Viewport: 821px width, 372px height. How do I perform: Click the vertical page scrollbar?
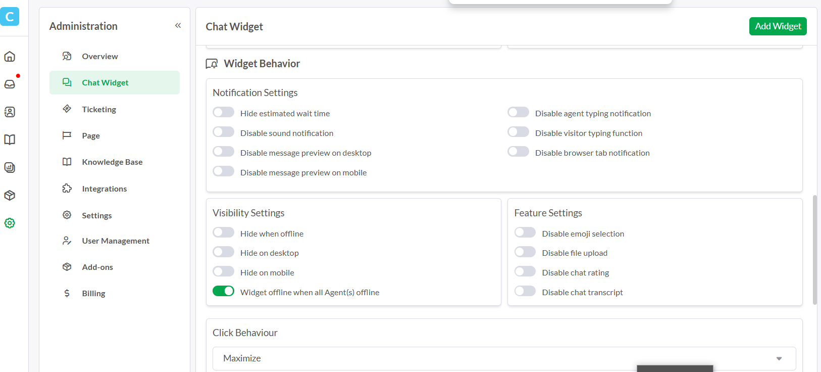[x=814, y=250]
